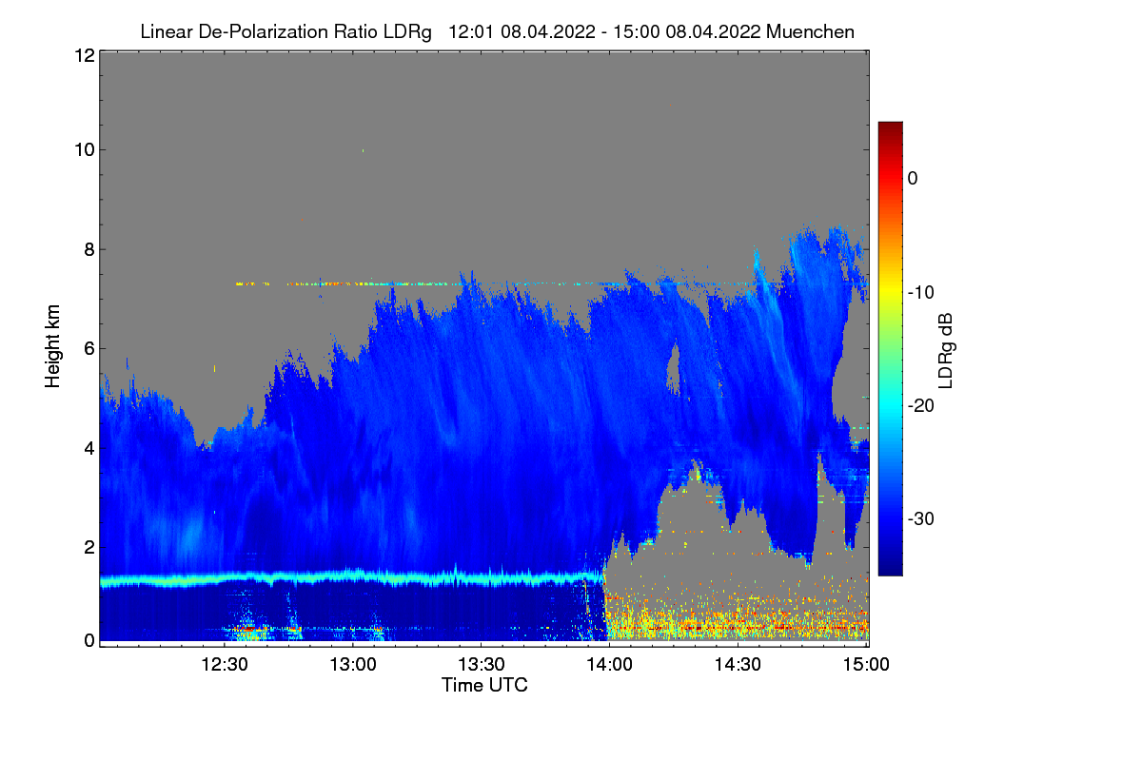Click the 14:30 time tick label
The image size is (1142, 761).
click(x=738, y=665)
